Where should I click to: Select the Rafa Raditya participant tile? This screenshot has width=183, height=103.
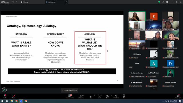click(154, 54)
